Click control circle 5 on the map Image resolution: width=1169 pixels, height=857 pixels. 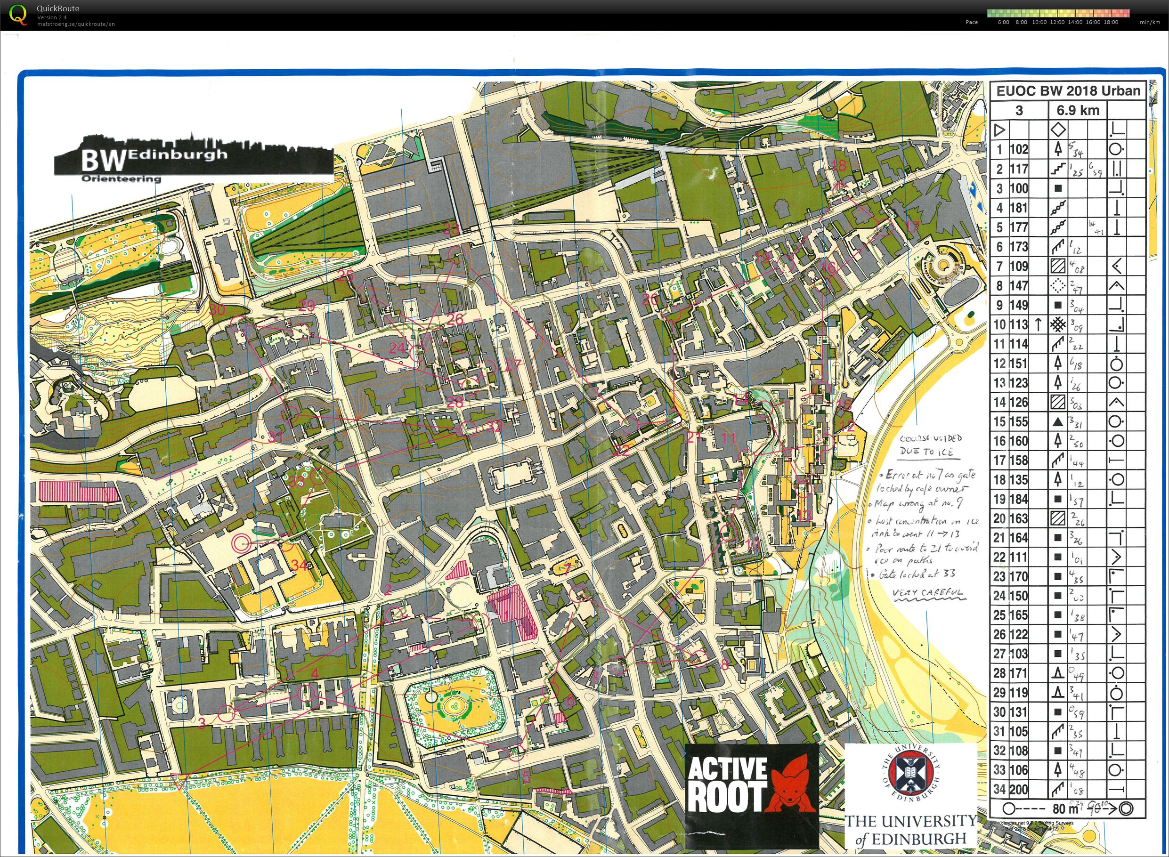(x=515, y=753)
